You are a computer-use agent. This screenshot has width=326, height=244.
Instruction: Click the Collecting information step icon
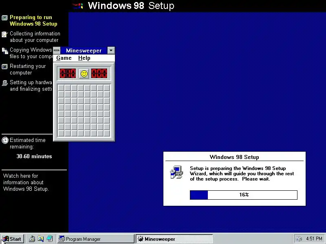4,34
